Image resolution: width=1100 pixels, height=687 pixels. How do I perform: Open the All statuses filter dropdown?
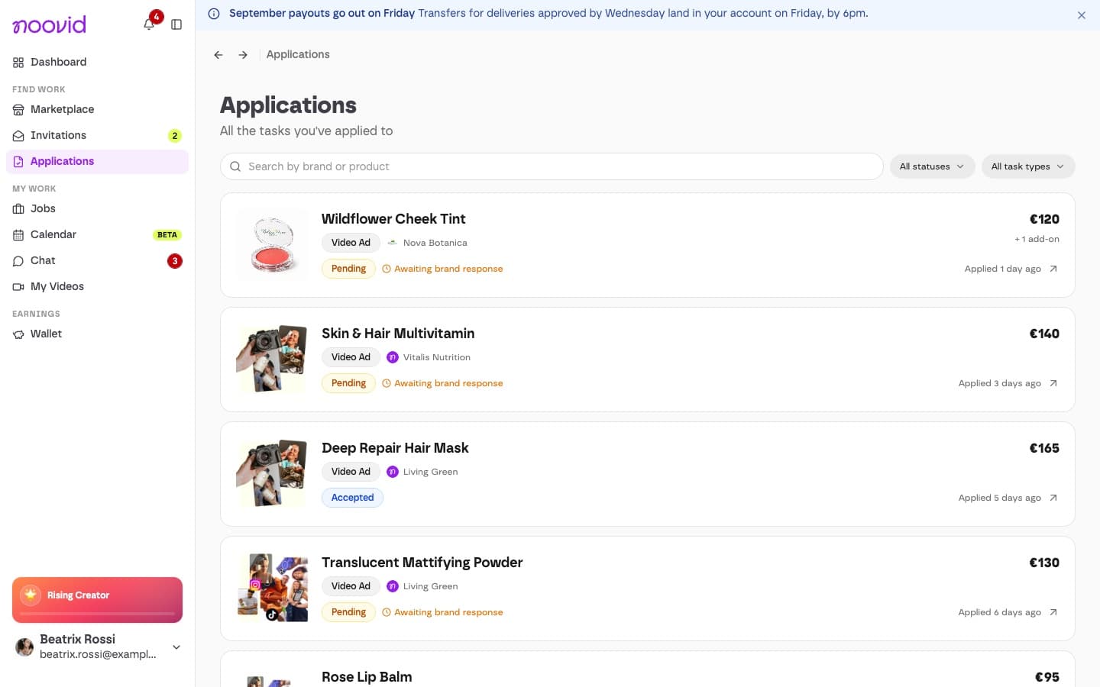[x=932, y=166]
